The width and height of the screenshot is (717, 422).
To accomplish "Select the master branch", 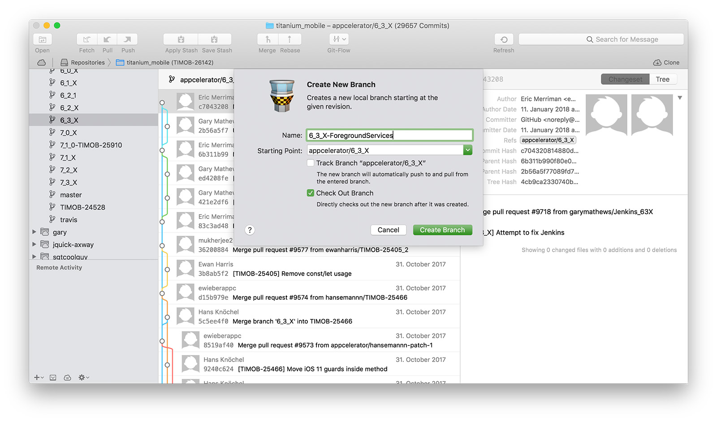I will [x=94, y=195].
